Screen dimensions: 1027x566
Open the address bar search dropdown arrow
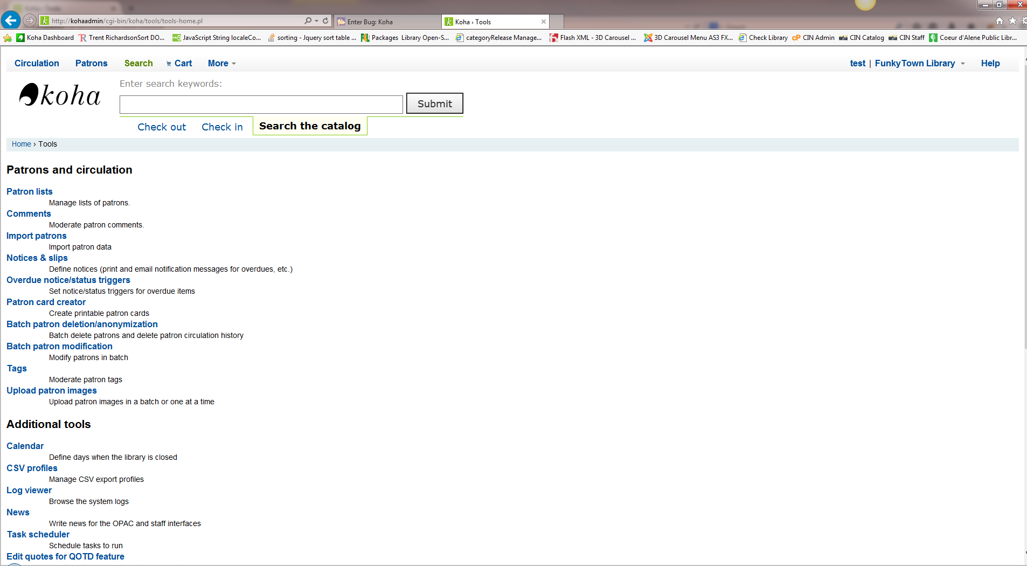click(x=316, y=21)
